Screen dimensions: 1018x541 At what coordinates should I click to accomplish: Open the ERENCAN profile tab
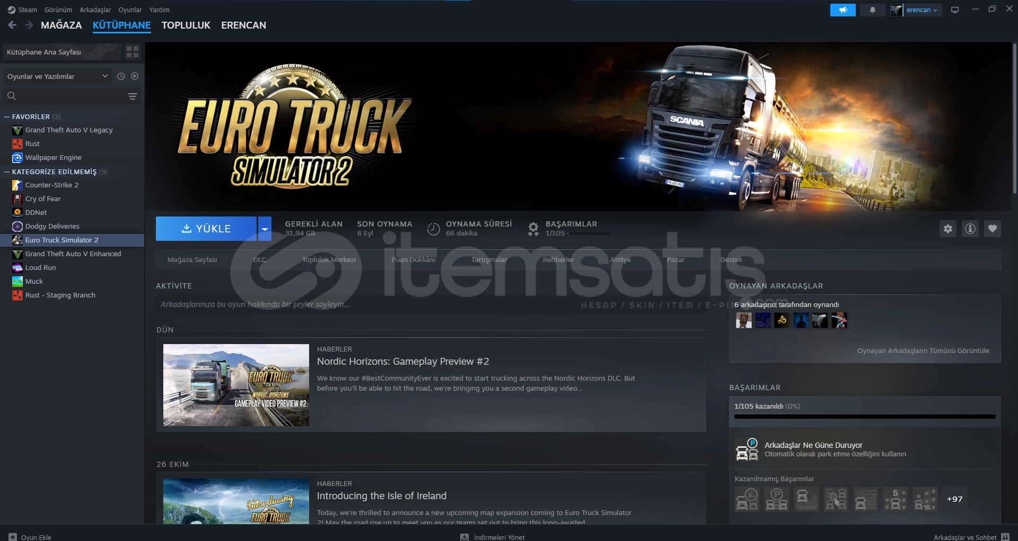click(x=244, y=25)
